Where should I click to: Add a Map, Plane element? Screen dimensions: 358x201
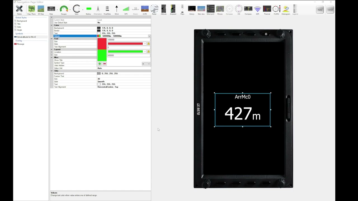tap(31, 9)
